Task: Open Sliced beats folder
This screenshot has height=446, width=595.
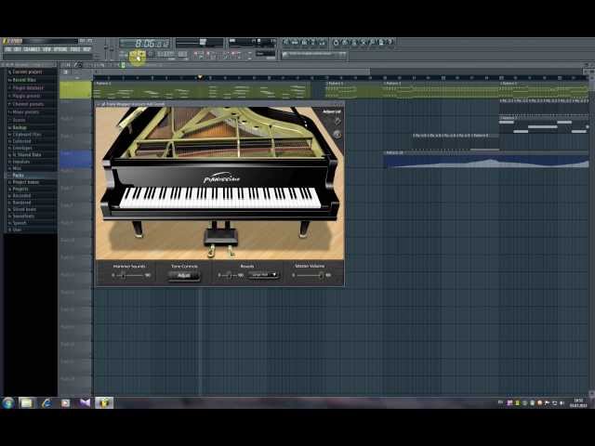Action: (24, 209)
